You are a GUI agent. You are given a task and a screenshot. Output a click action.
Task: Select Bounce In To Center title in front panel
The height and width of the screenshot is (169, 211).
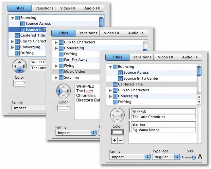click(x=141, y=78)
